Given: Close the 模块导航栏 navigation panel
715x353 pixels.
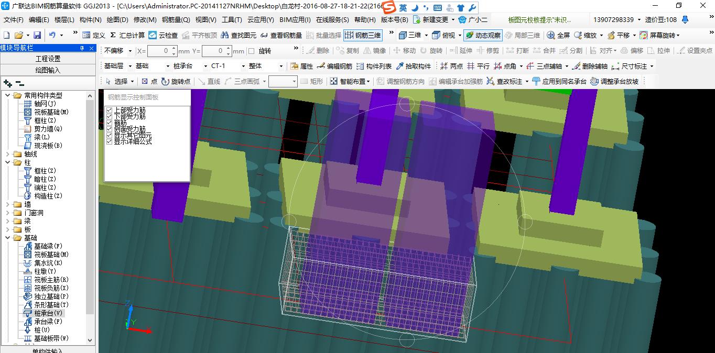Looking at the screenshot, I should tap(92, 48).
